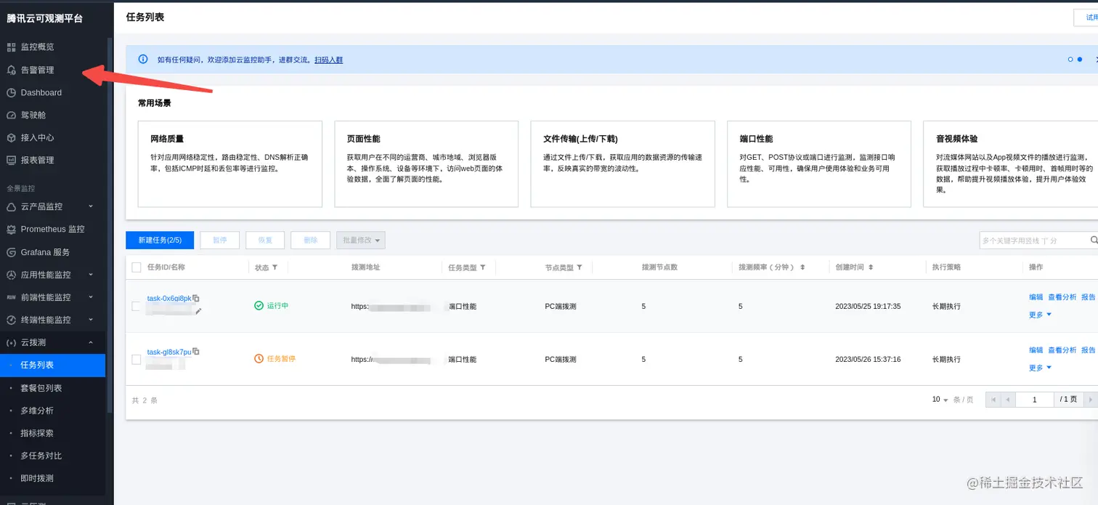Image resolution: width=1098 pixels, height=505 pixels.
Task: Open rows-per-page 10 dropdown
Action: click(x=940, y=400)
